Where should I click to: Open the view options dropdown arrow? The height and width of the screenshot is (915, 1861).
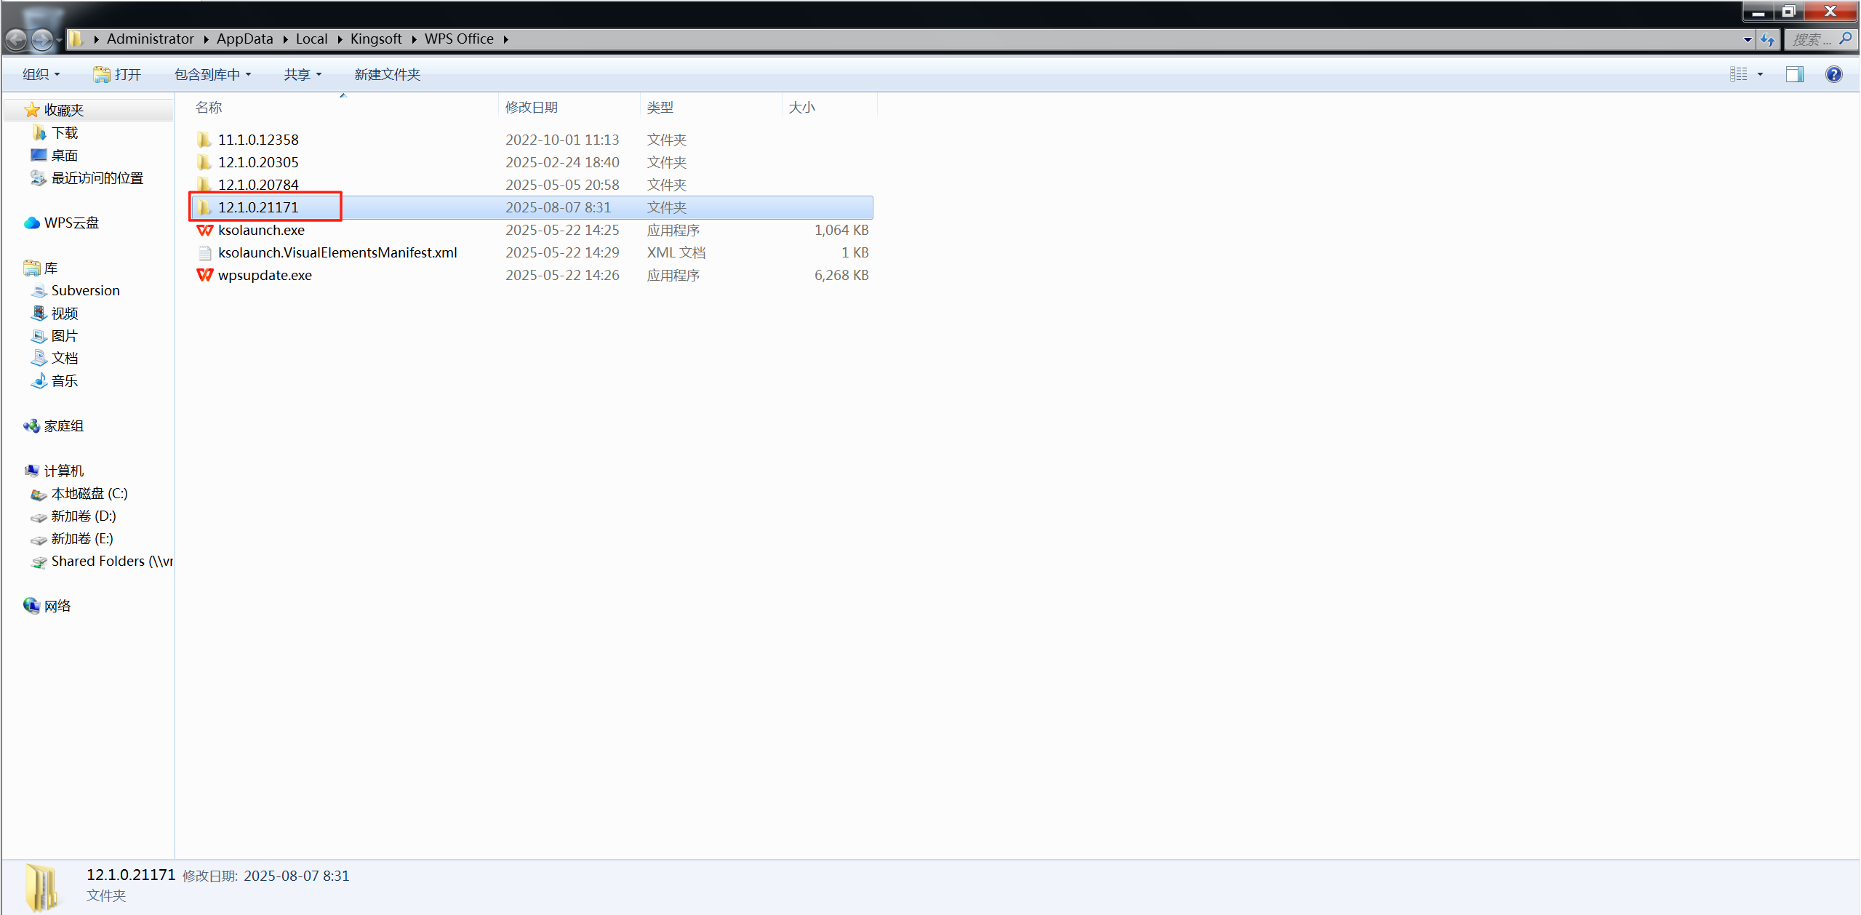click(x=1760, y=74)
